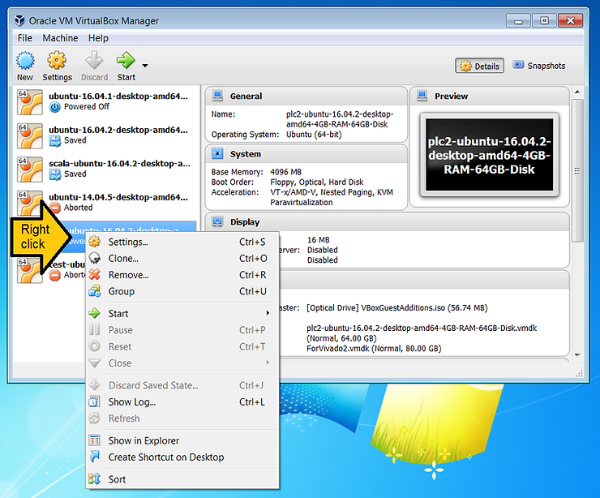Click the General section monitor icon

click(217, 96)
